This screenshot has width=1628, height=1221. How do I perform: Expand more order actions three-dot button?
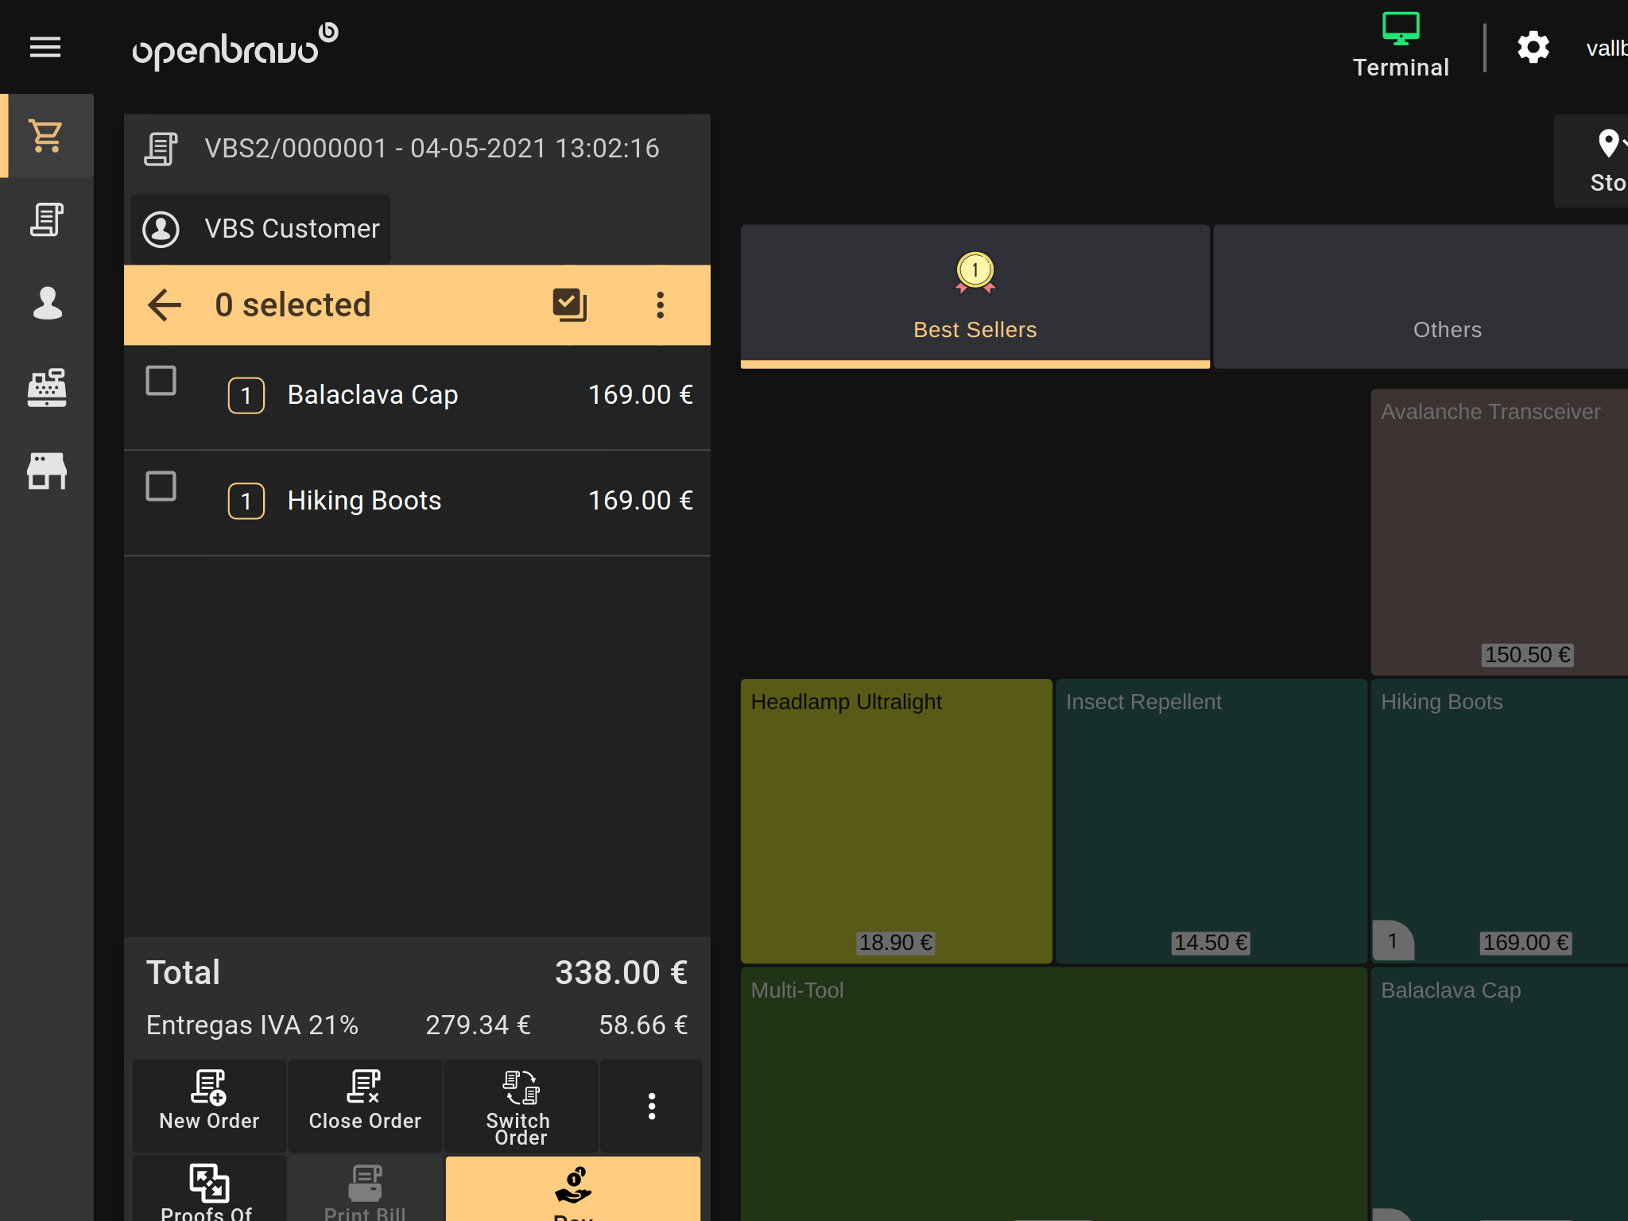coord(651,1106)
